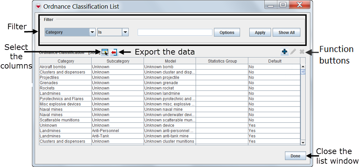Sort by the Category column header
This screenshot has height=167, width=364.
pyautogui.click(x=66, y=61)
